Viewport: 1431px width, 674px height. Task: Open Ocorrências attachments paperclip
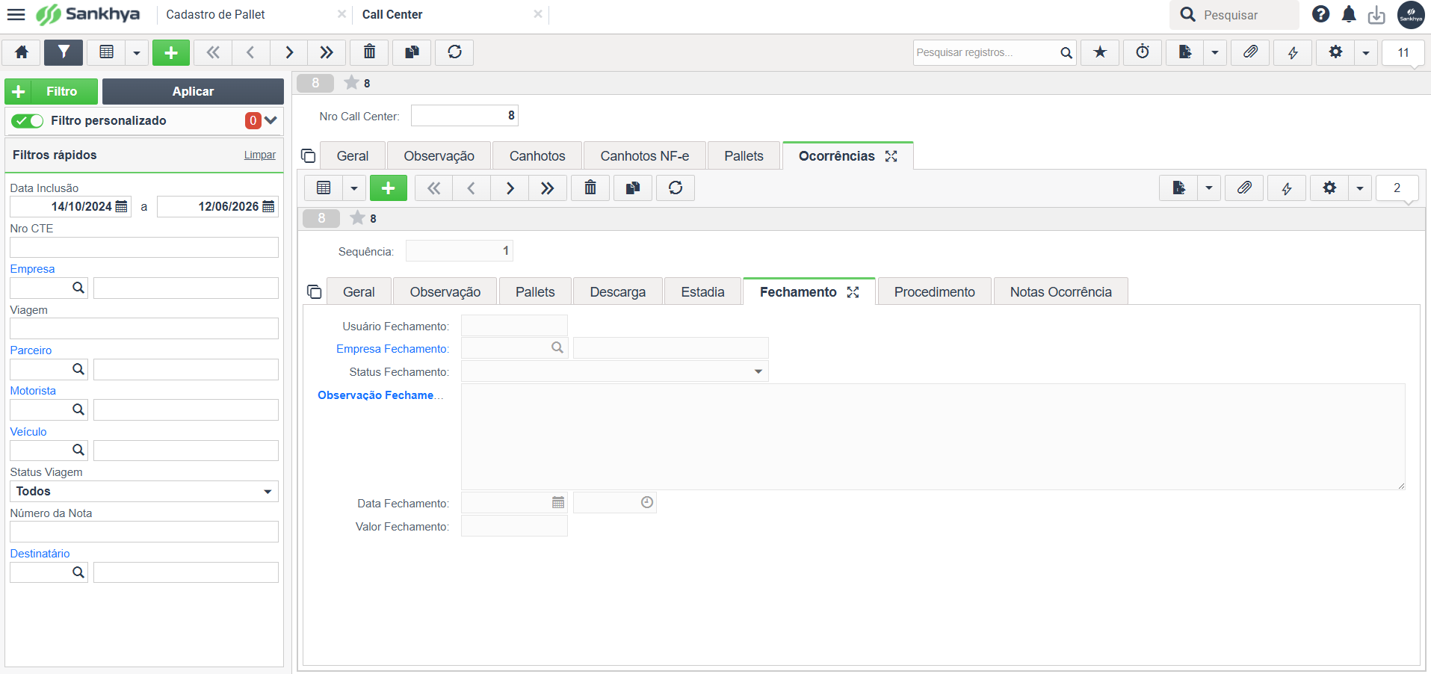click(1244, 188)
